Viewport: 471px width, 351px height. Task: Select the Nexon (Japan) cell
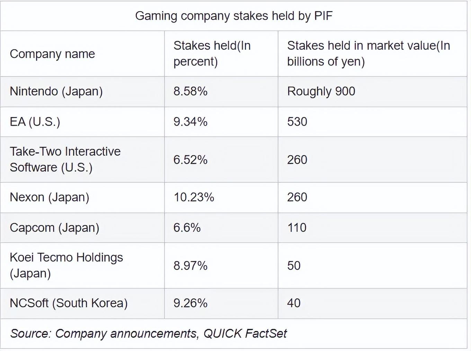[x=50, y=197]
